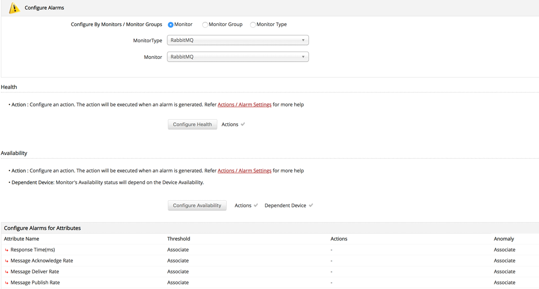
Task: Click the Configure Availability button
Action: point(197,205)
